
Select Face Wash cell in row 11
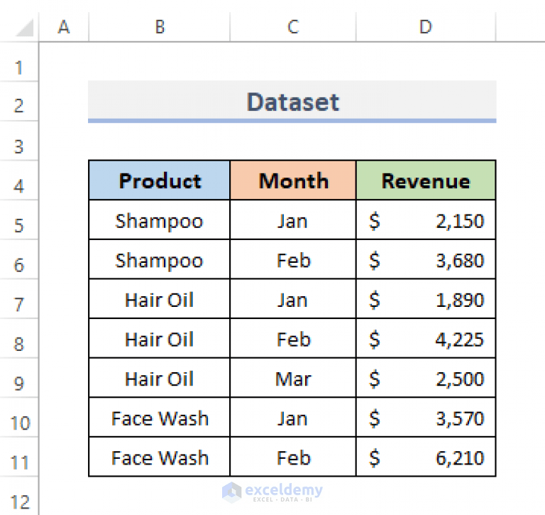tap(160, 457)
